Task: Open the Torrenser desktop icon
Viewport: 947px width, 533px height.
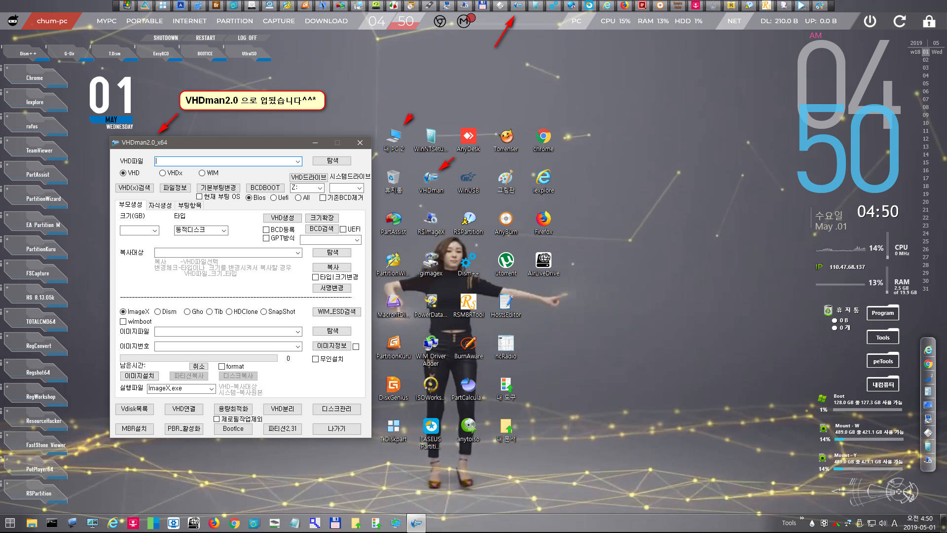Action: 506,140
